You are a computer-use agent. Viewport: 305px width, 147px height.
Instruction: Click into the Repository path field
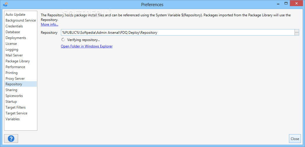click(x=178, y=33)
